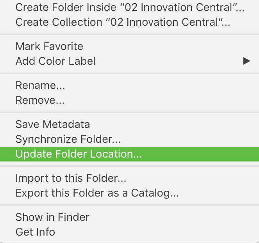Expand the Add Color Label submenu arrow

[246, 61]
